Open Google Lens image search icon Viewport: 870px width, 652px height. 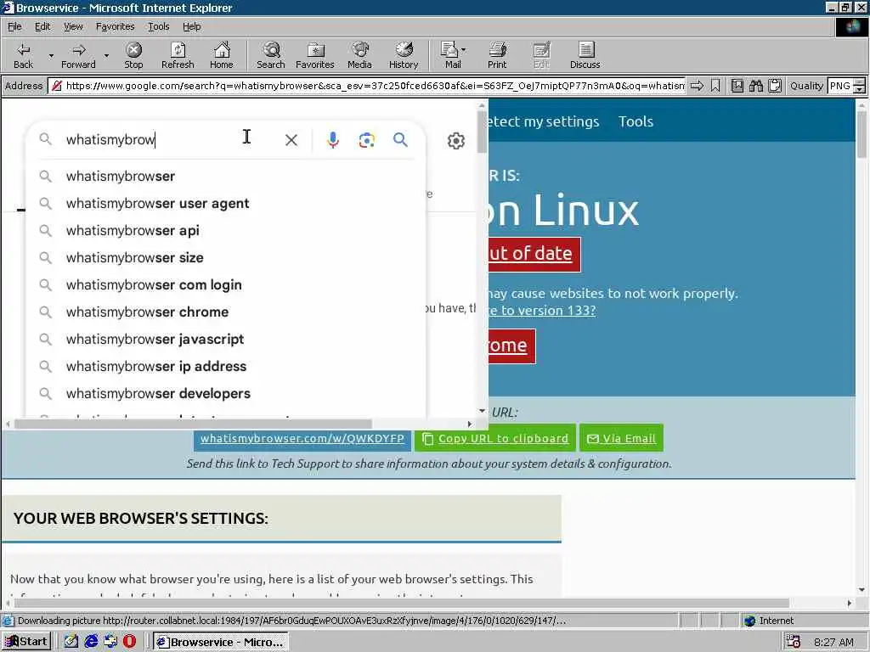pyautogui.click(x=367, y=140)
